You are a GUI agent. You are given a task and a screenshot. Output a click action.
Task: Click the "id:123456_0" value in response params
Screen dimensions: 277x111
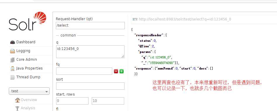(x=160, y=57)
